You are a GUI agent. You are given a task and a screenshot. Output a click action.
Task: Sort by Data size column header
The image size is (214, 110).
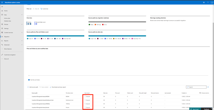coord(105,93)
